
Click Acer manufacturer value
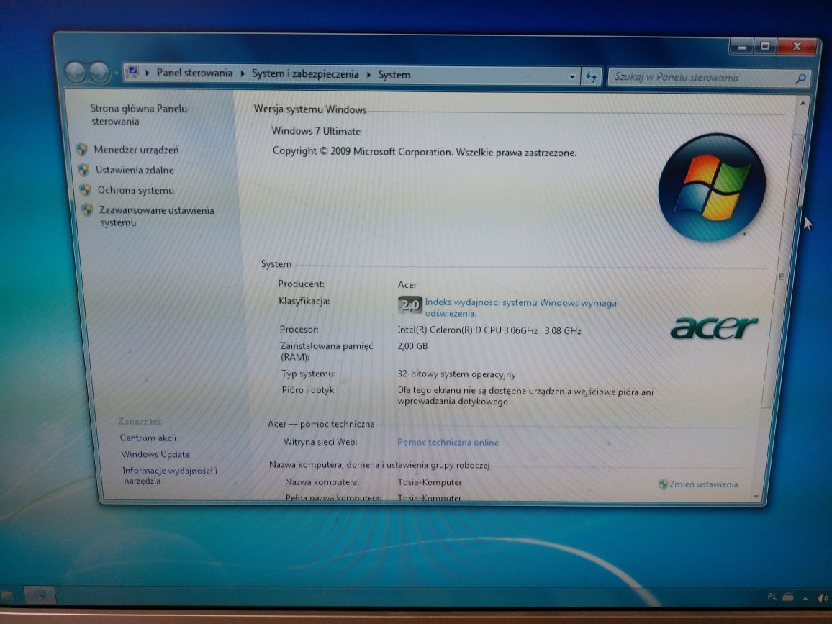407,285
